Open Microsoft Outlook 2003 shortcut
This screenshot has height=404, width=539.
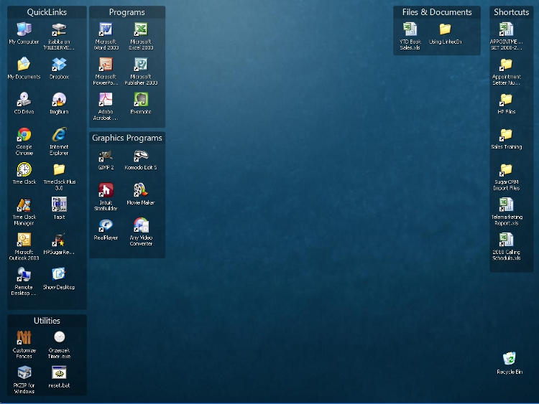pyautogui.click(x=24, y=240)
